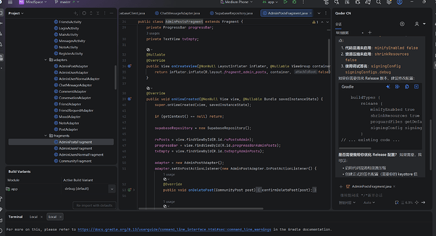Image resolution: width=436 pixels, height=236 pixels.
Task: Open the user account avatar icon
Action: tap(399, 2)
